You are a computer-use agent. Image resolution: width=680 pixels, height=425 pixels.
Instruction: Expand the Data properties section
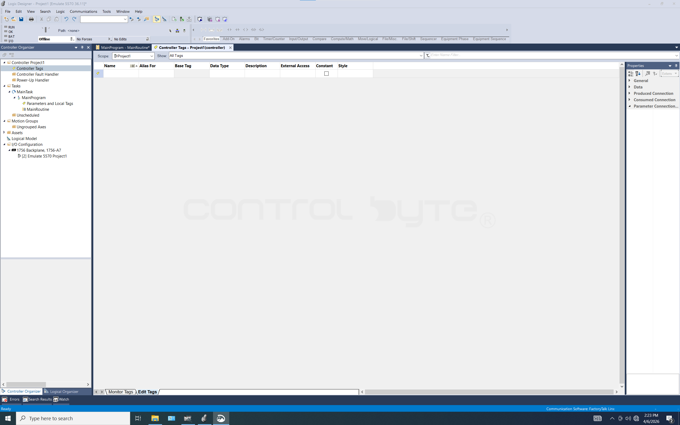(x=630, y=87)
